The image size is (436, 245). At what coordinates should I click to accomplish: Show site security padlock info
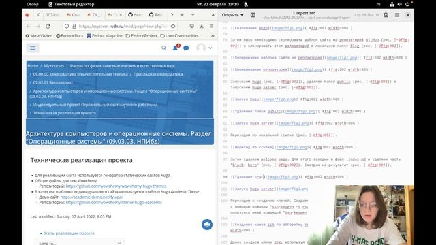coord(74,27)
